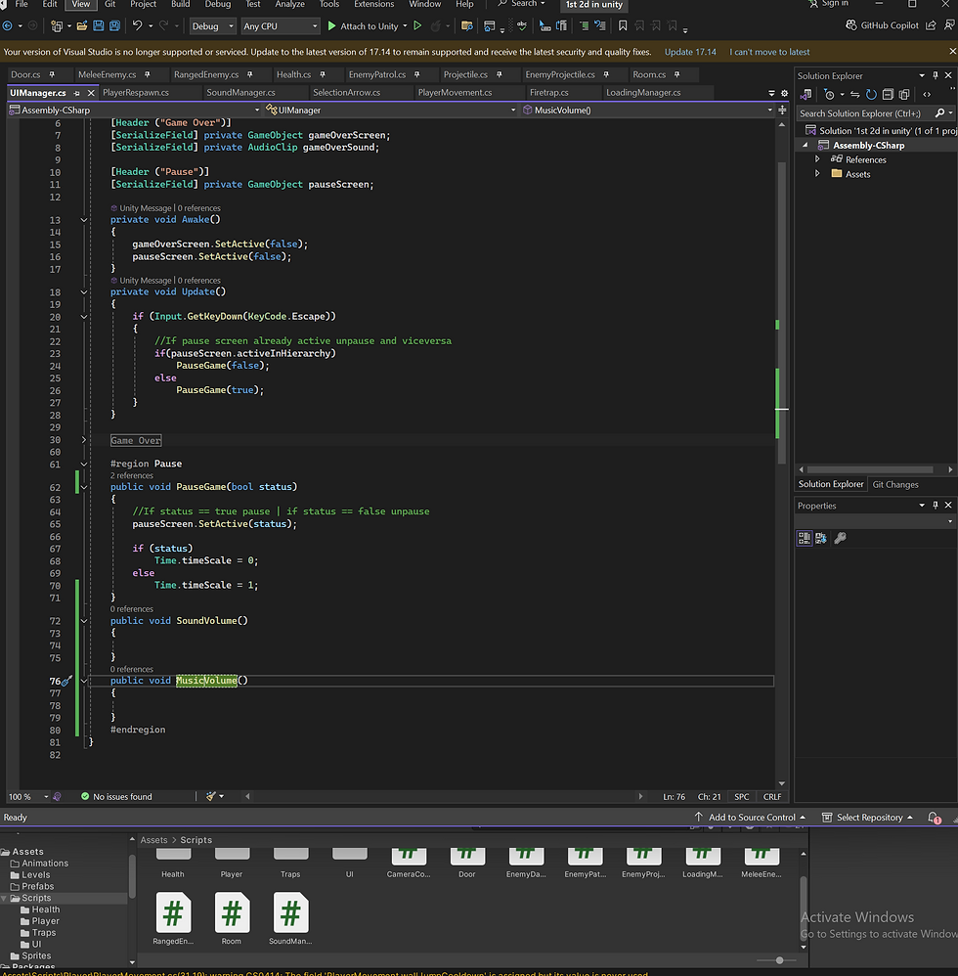Open the Extensions menu

pyautogui.click(x=373, y=4)
